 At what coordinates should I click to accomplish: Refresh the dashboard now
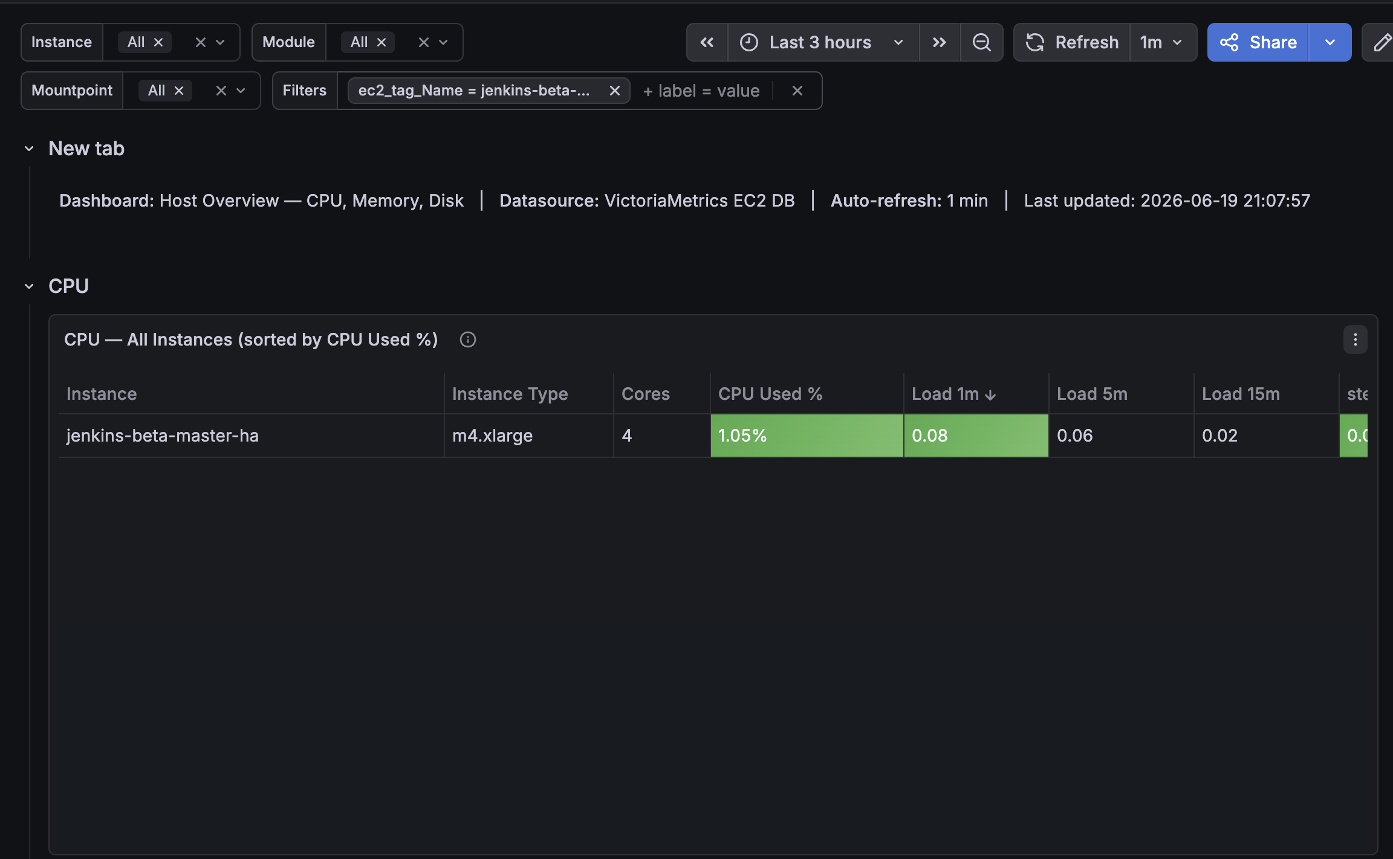(x=1071, y=42)
